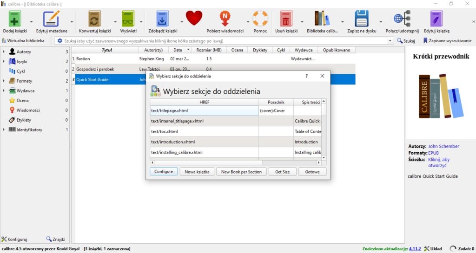Expand the Wydawca tree node
476x253 pixels.
(x=4, y=91)
